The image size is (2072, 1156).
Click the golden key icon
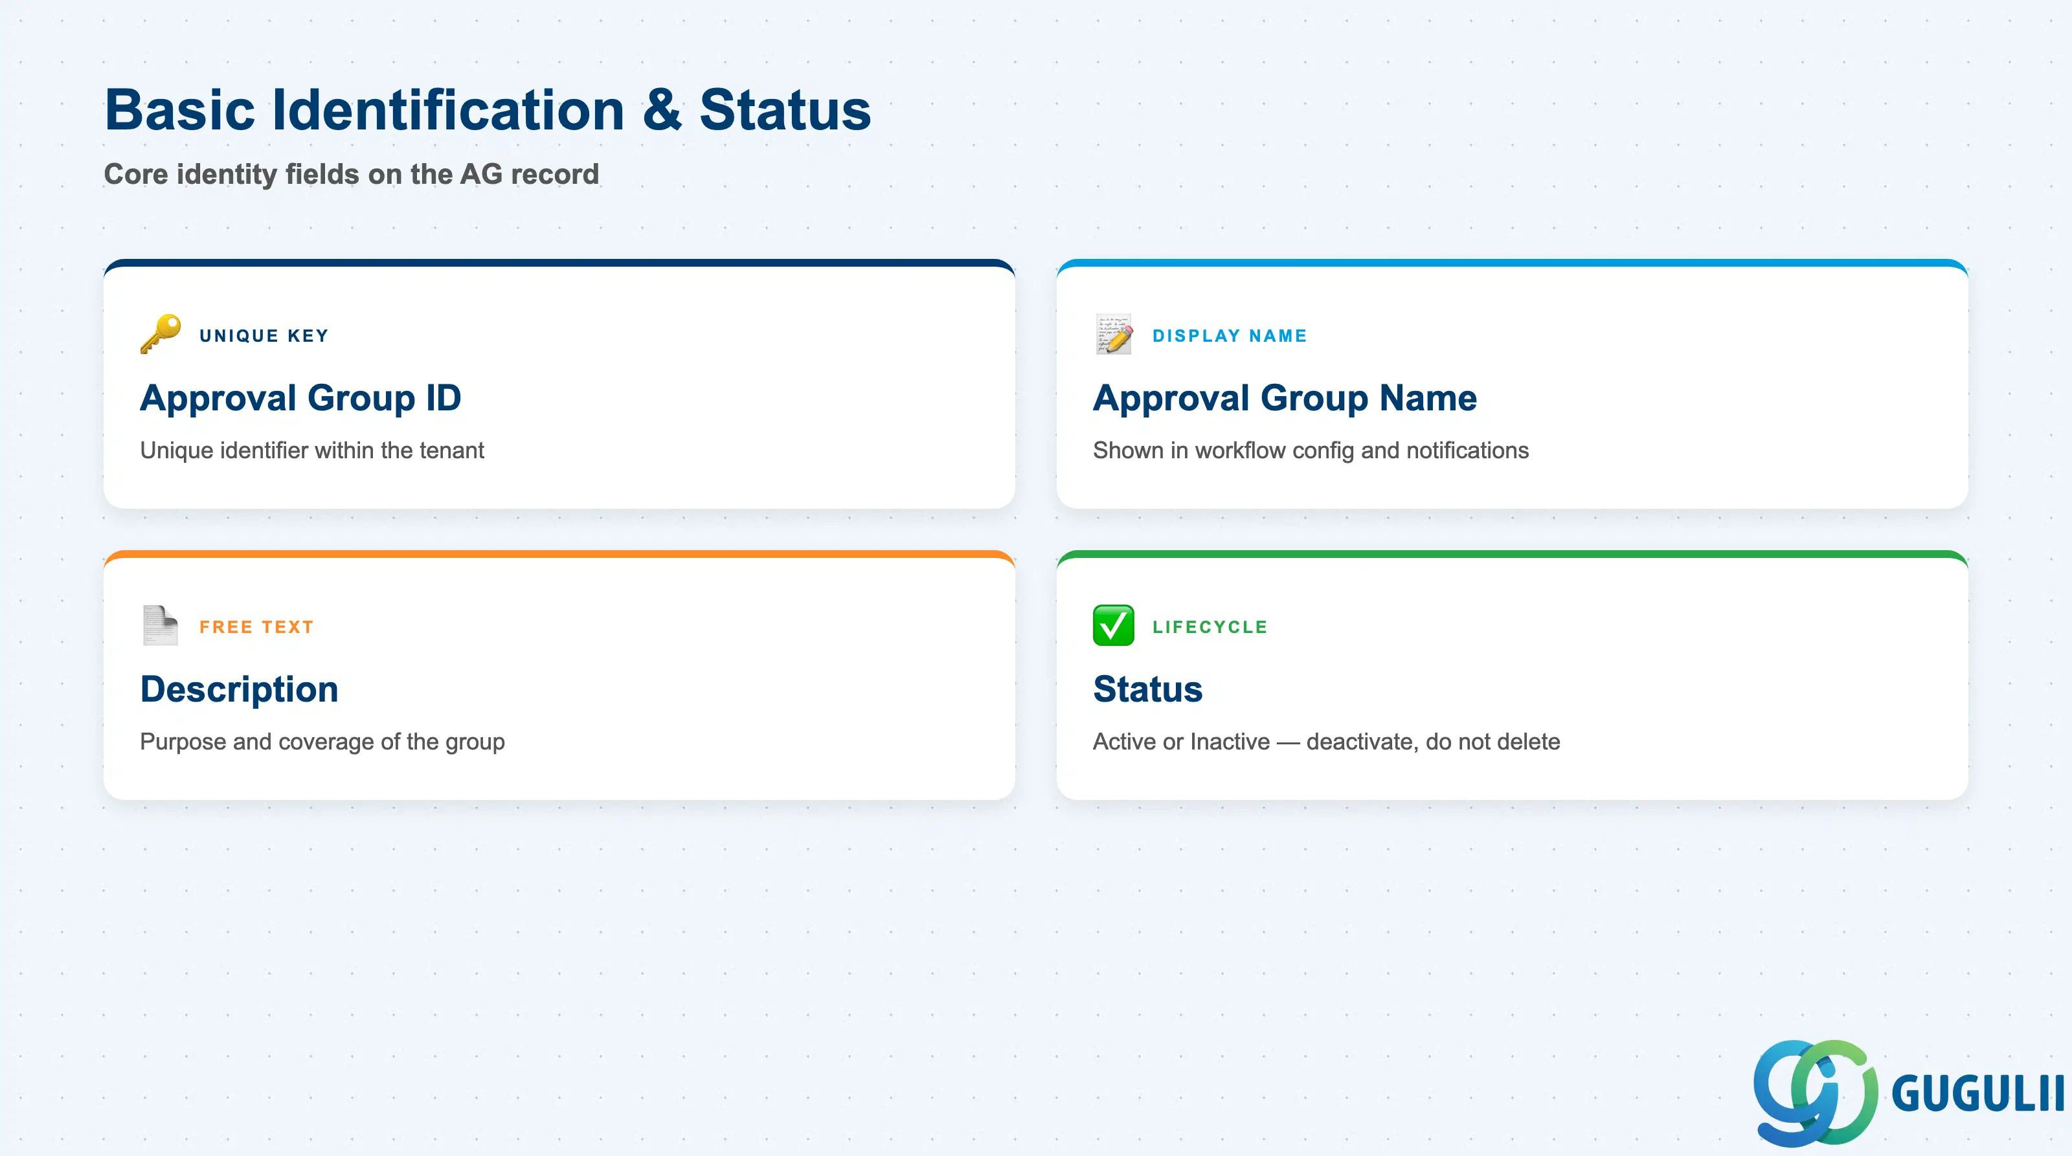[160, 335]
